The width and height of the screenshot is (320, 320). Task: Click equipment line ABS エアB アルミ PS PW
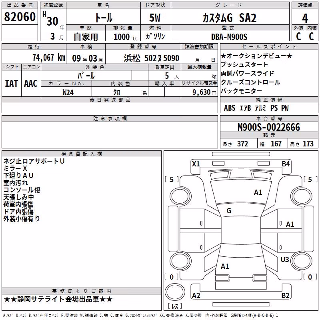coord(256,108)
